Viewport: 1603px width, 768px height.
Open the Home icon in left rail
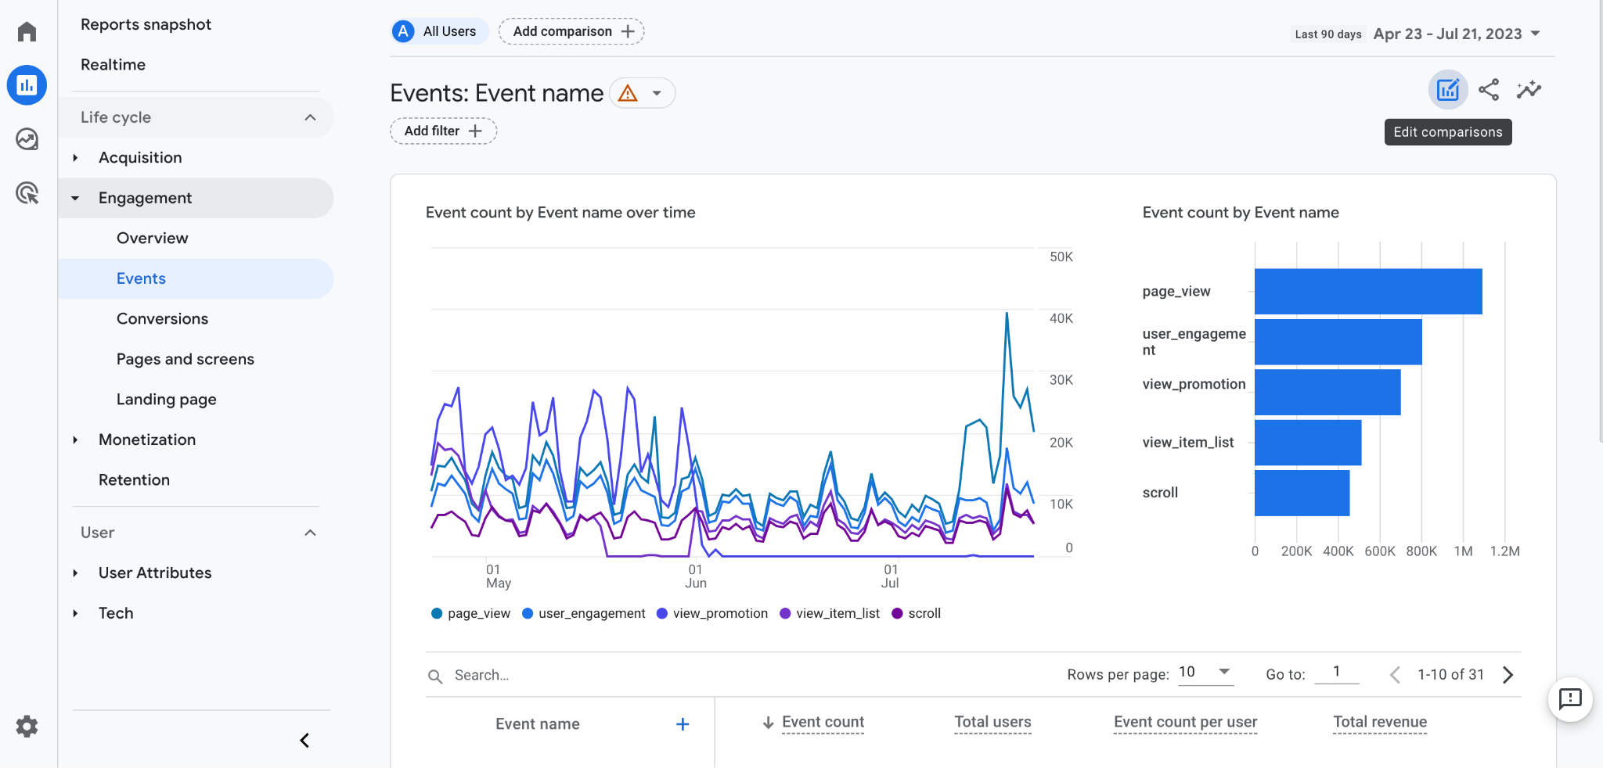pyautogui.click(x=27, y=32)
